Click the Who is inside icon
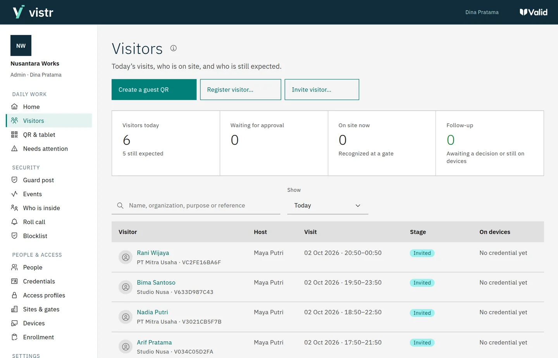The image size is (558, 358). (x=14, y=208)
